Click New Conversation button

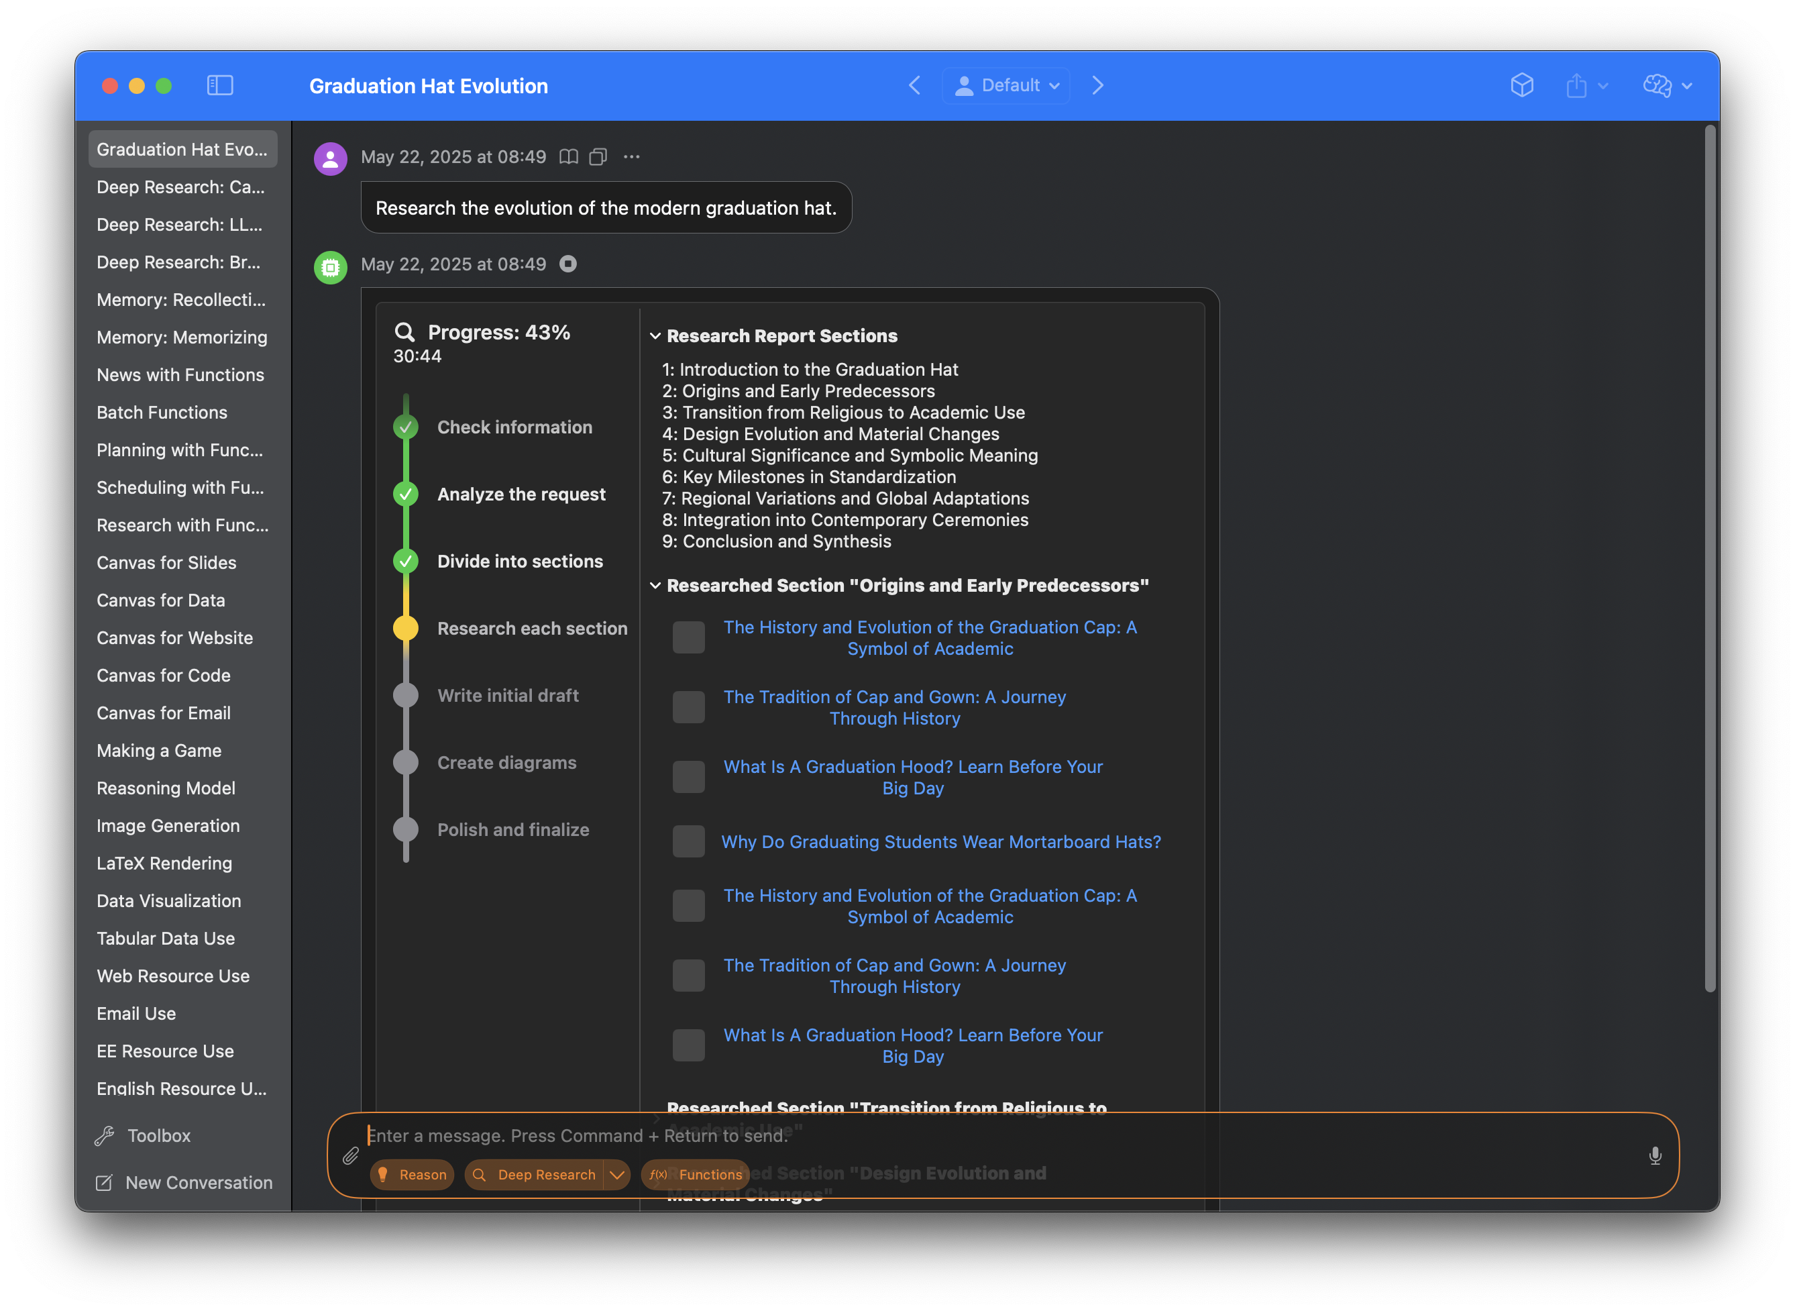pyautogui.click(x=184, y=1182)
